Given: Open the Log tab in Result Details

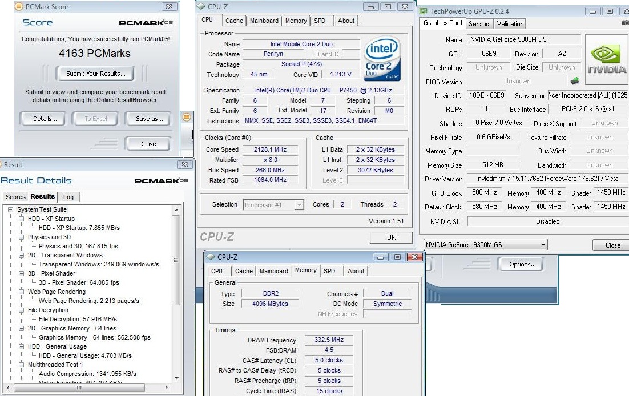Looking at the screenshot, I should pos(68,197).
